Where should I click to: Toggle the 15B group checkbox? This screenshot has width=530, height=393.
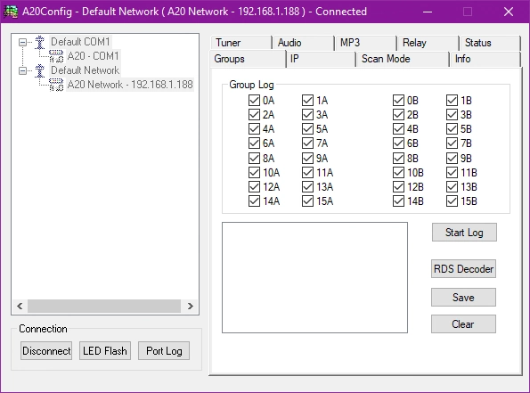pos(452,201)
